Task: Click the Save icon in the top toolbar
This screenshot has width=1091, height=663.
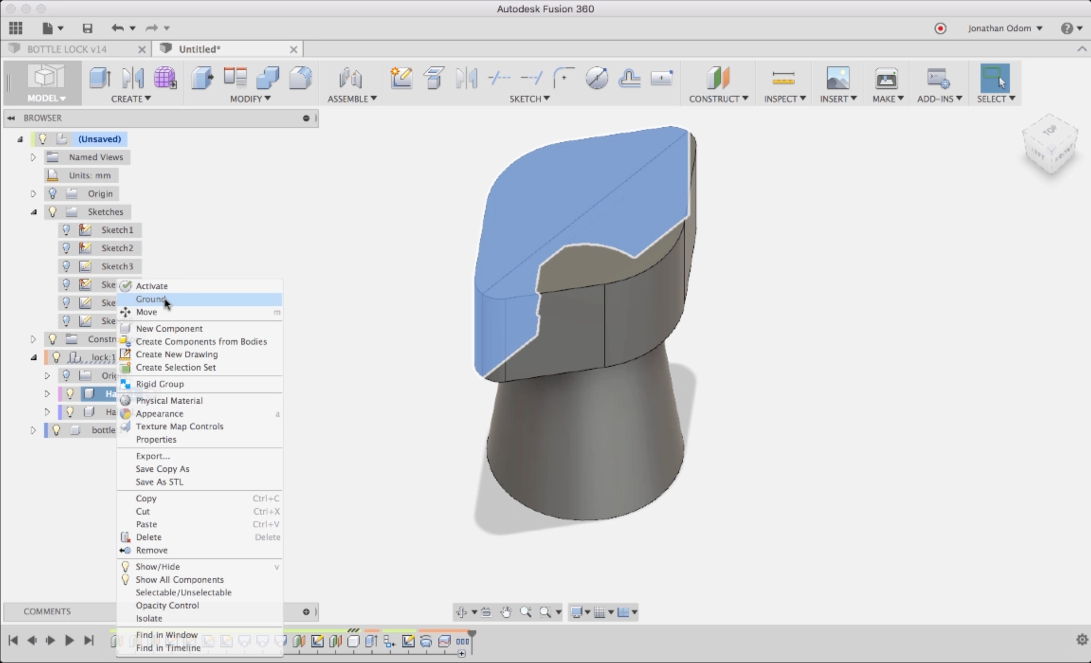Action: point(87,28)
